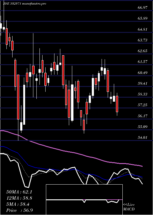
Task: Click the last red candlestick on the right
Action: [x=117, y=104]
